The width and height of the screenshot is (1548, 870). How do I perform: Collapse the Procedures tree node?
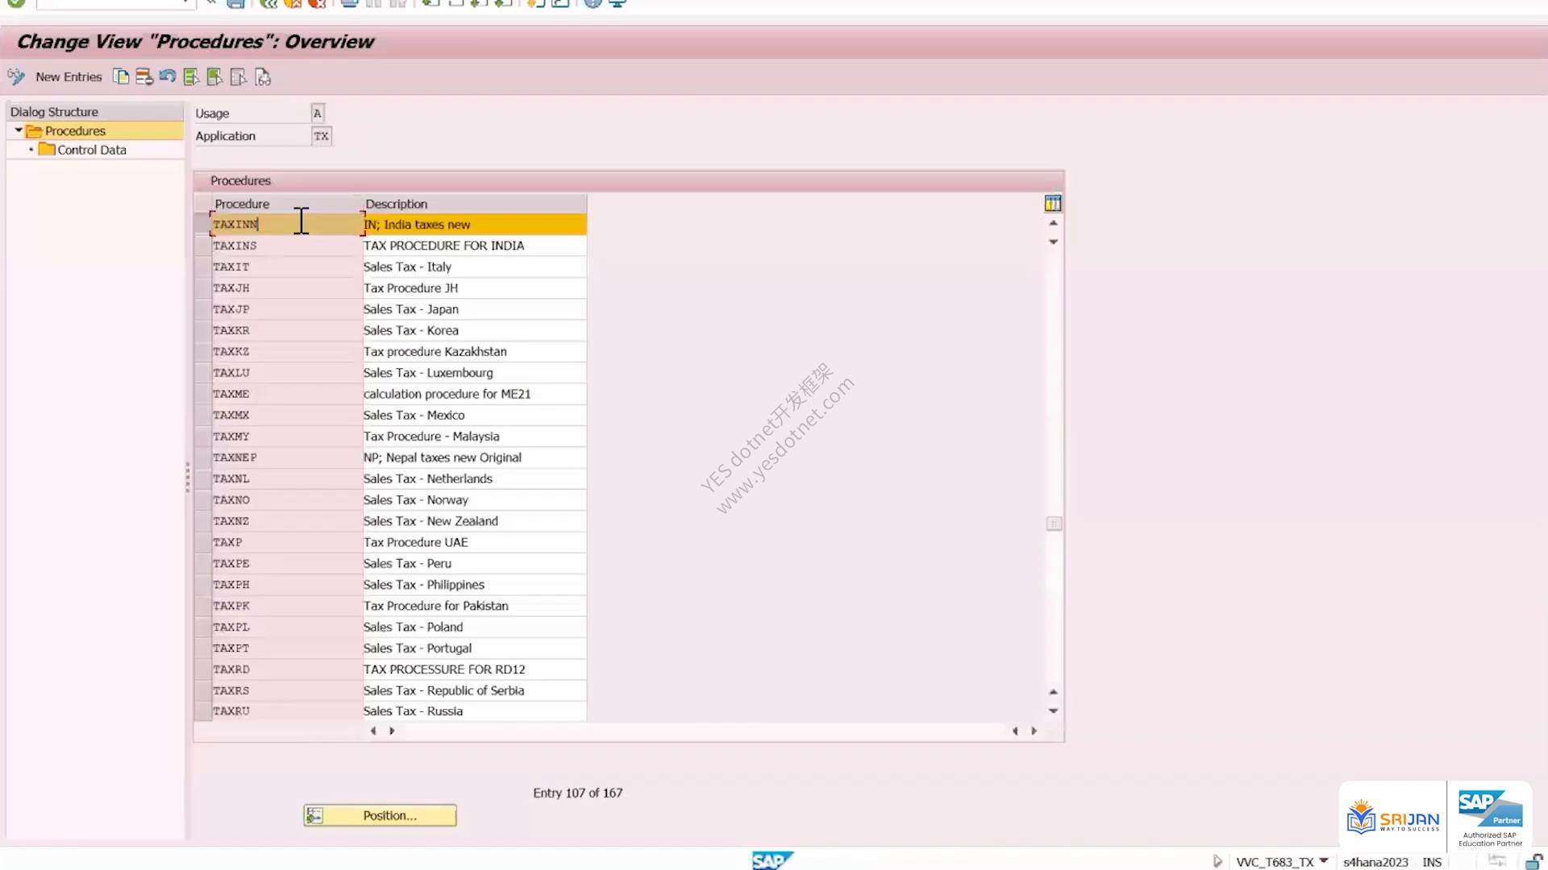coord(18,130)
